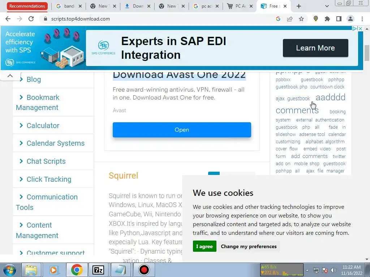Switch to the 'PC Ac' shopping cart tab
This screenshot has height=277, width=370.
(240, 6)
